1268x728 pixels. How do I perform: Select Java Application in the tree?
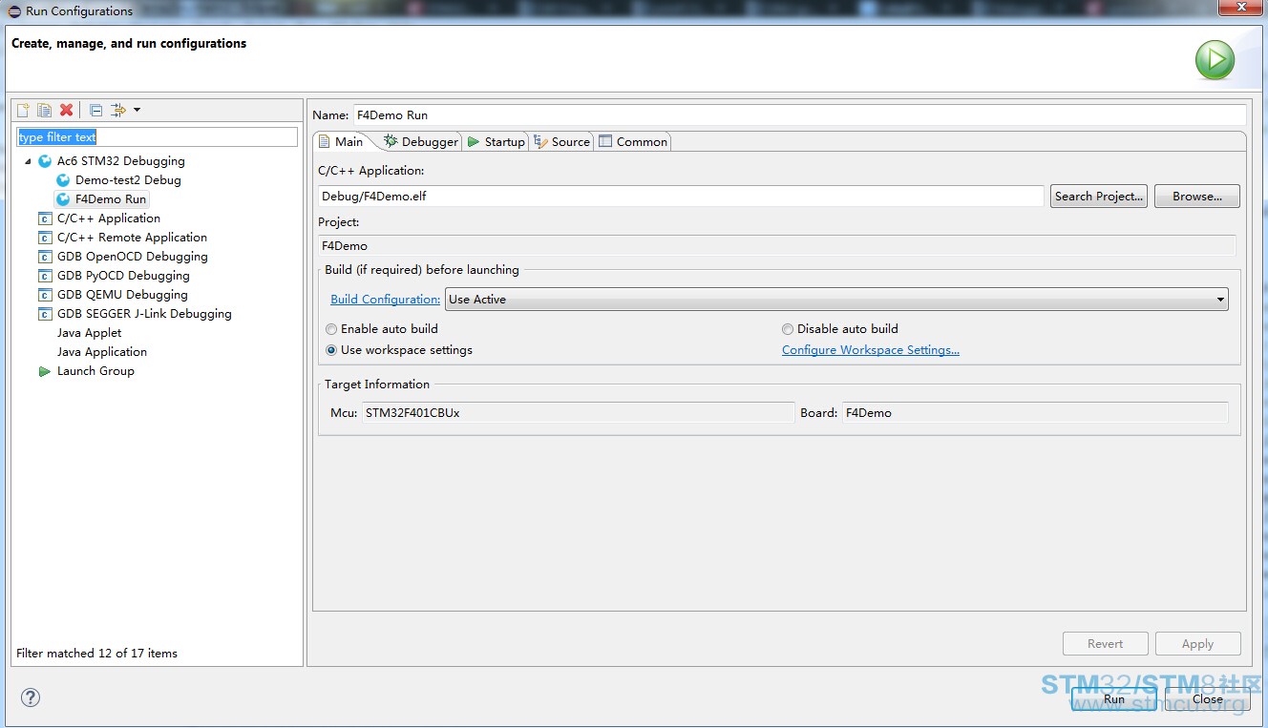[102, 352]
